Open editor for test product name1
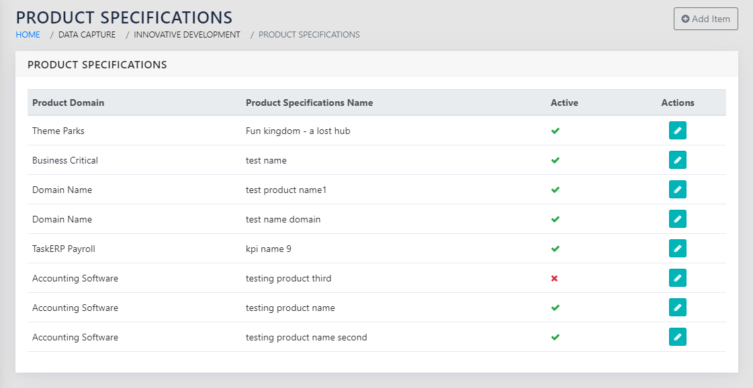Screen dimensions: 753x388 tap(677, 190)
